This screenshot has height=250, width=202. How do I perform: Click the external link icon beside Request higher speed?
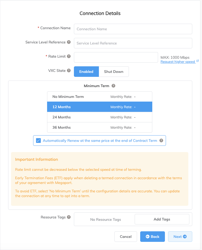[x=197, y=62]
